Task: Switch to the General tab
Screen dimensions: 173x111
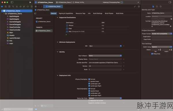Action: click(54, 13)
